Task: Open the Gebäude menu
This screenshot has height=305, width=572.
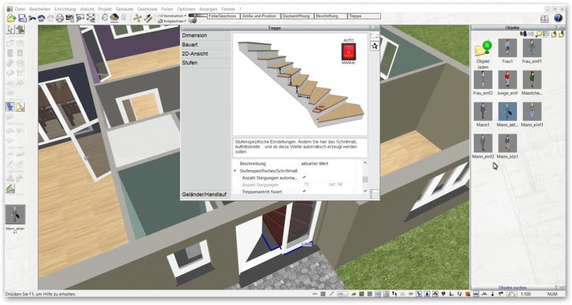Action: click(124, 9)
